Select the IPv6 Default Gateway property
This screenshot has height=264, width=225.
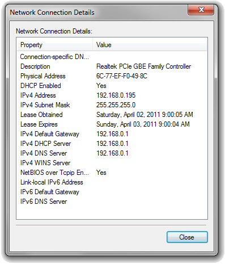(50, 192)
